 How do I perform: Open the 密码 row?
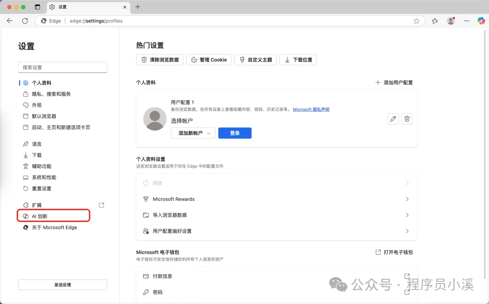(277, 292)
